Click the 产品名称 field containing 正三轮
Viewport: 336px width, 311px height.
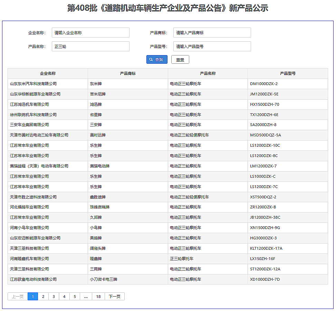90,46
